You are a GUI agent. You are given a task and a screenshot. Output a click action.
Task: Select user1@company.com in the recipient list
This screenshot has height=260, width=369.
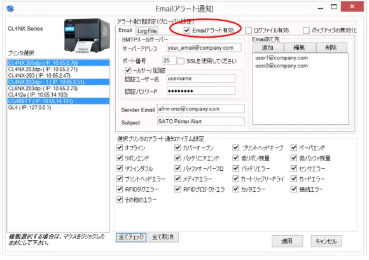coord(281,58)
